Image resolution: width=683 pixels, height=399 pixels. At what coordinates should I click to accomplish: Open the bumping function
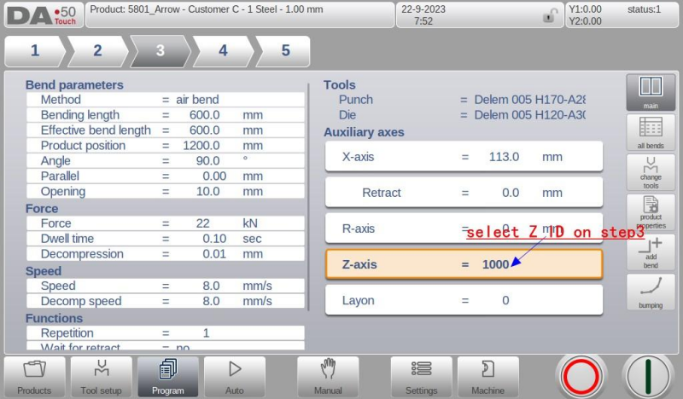651,292
